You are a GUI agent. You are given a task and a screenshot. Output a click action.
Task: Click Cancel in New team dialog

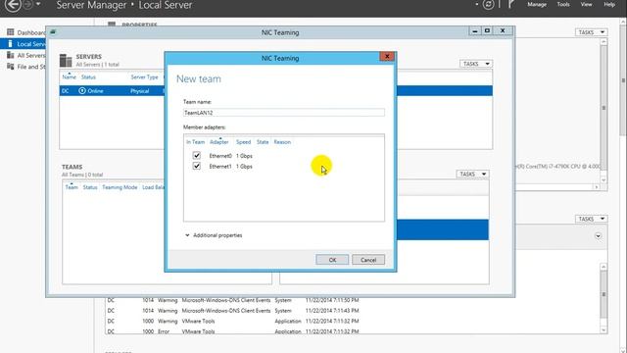point(368,260)
